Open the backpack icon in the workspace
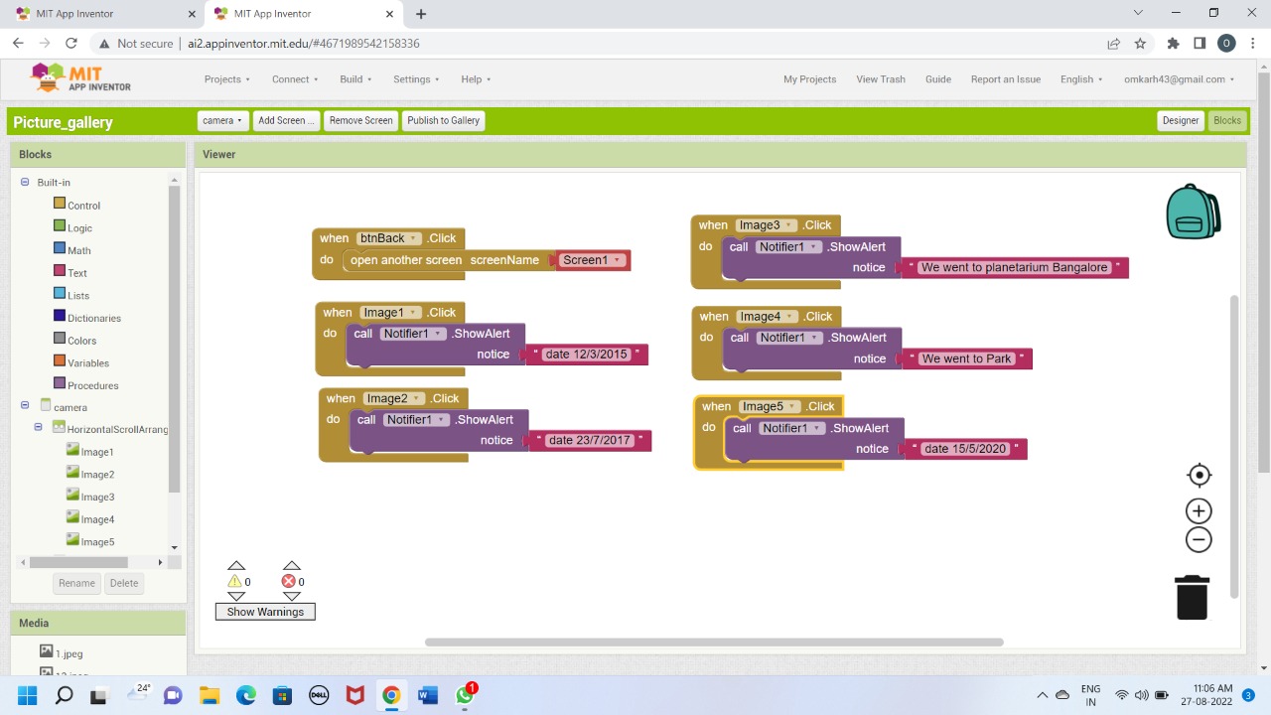The image size is (1271, 715). [1193, 212]
